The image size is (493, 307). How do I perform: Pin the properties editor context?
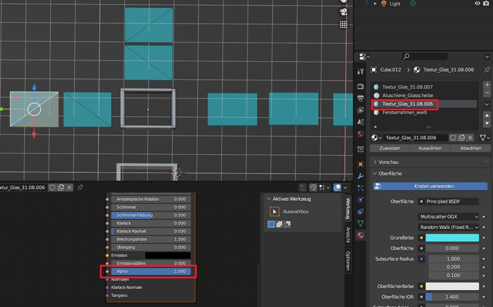[486, 69]
